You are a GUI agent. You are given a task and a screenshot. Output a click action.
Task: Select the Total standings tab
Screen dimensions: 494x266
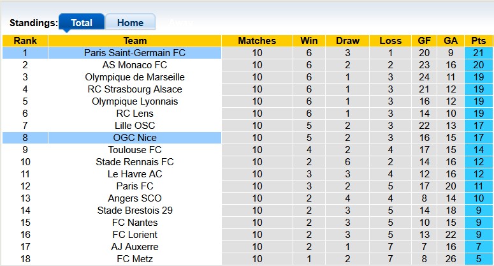pos(82,23)
